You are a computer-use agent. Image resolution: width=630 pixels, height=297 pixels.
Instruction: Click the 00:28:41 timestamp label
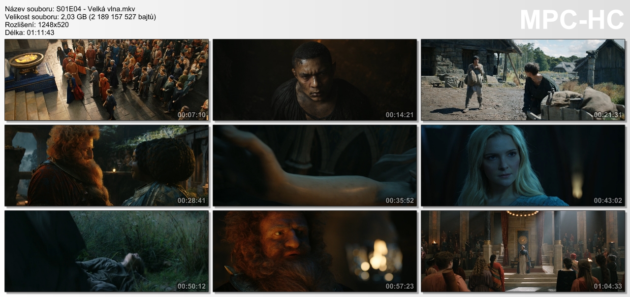point(191,200)
